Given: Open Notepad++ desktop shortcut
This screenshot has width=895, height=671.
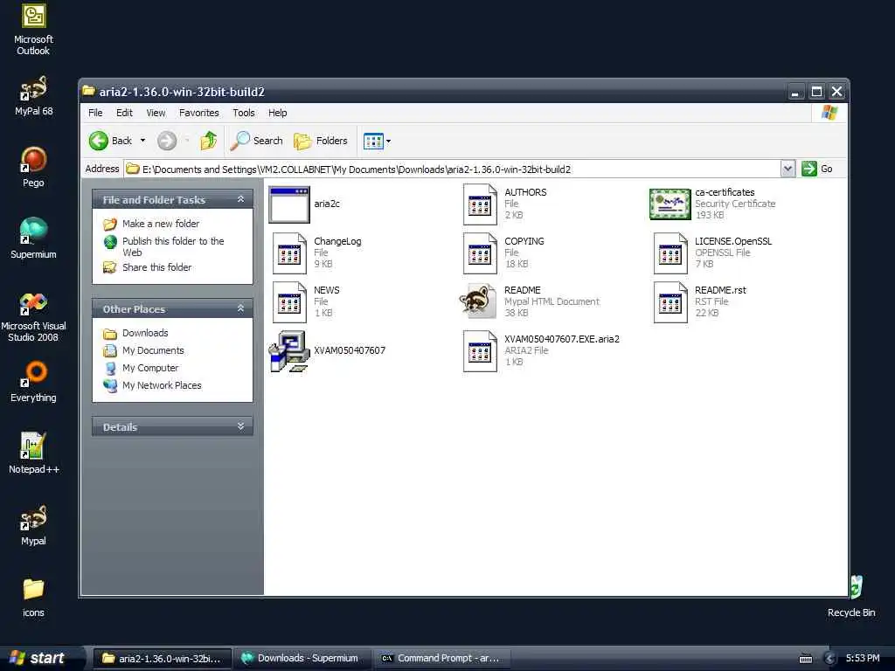Looking at the screenshot, I should click(33, 453).
